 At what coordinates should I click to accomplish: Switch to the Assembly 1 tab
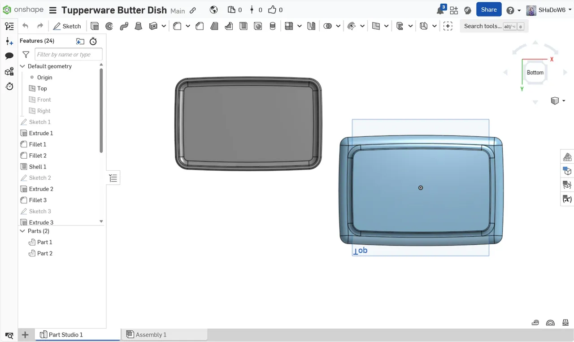tap(150, 334)
